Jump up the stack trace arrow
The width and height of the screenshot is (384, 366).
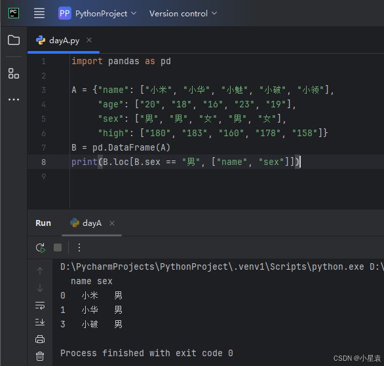(x=40, y=271)
